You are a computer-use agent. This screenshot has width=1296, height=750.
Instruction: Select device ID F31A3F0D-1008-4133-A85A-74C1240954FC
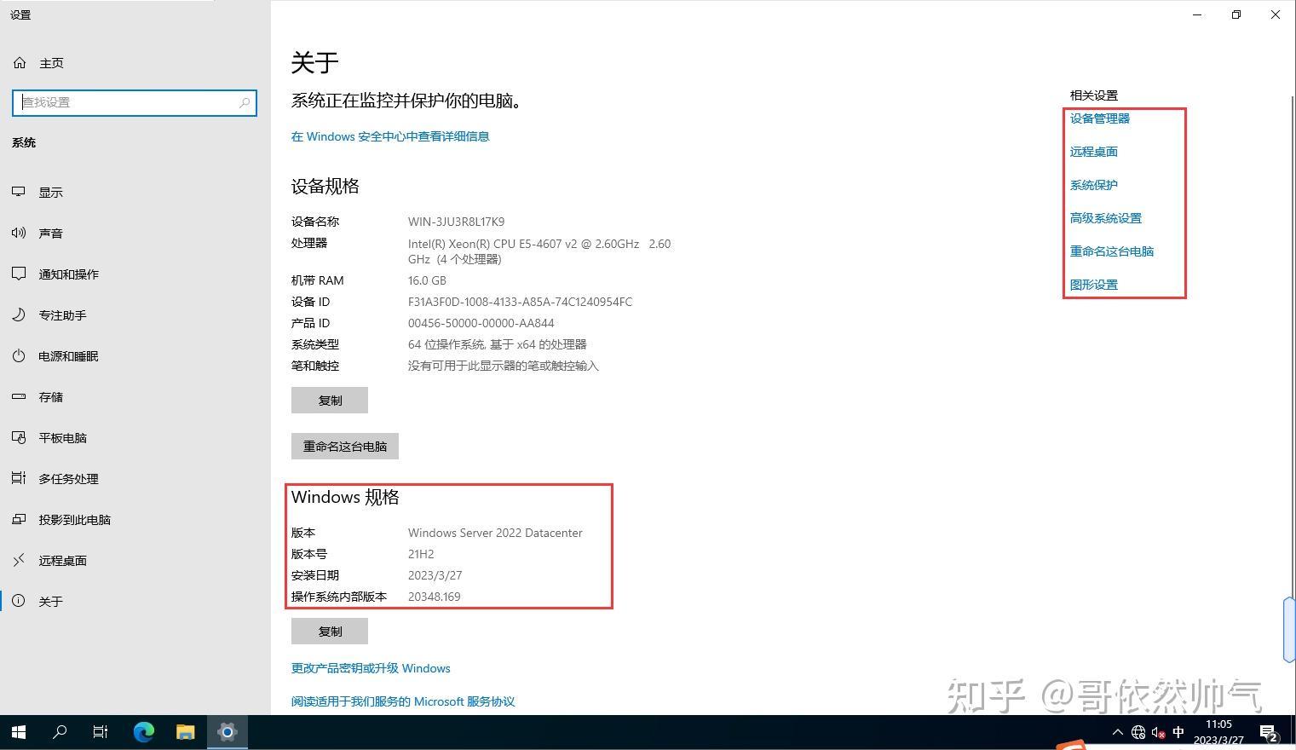tap(520, 302)
